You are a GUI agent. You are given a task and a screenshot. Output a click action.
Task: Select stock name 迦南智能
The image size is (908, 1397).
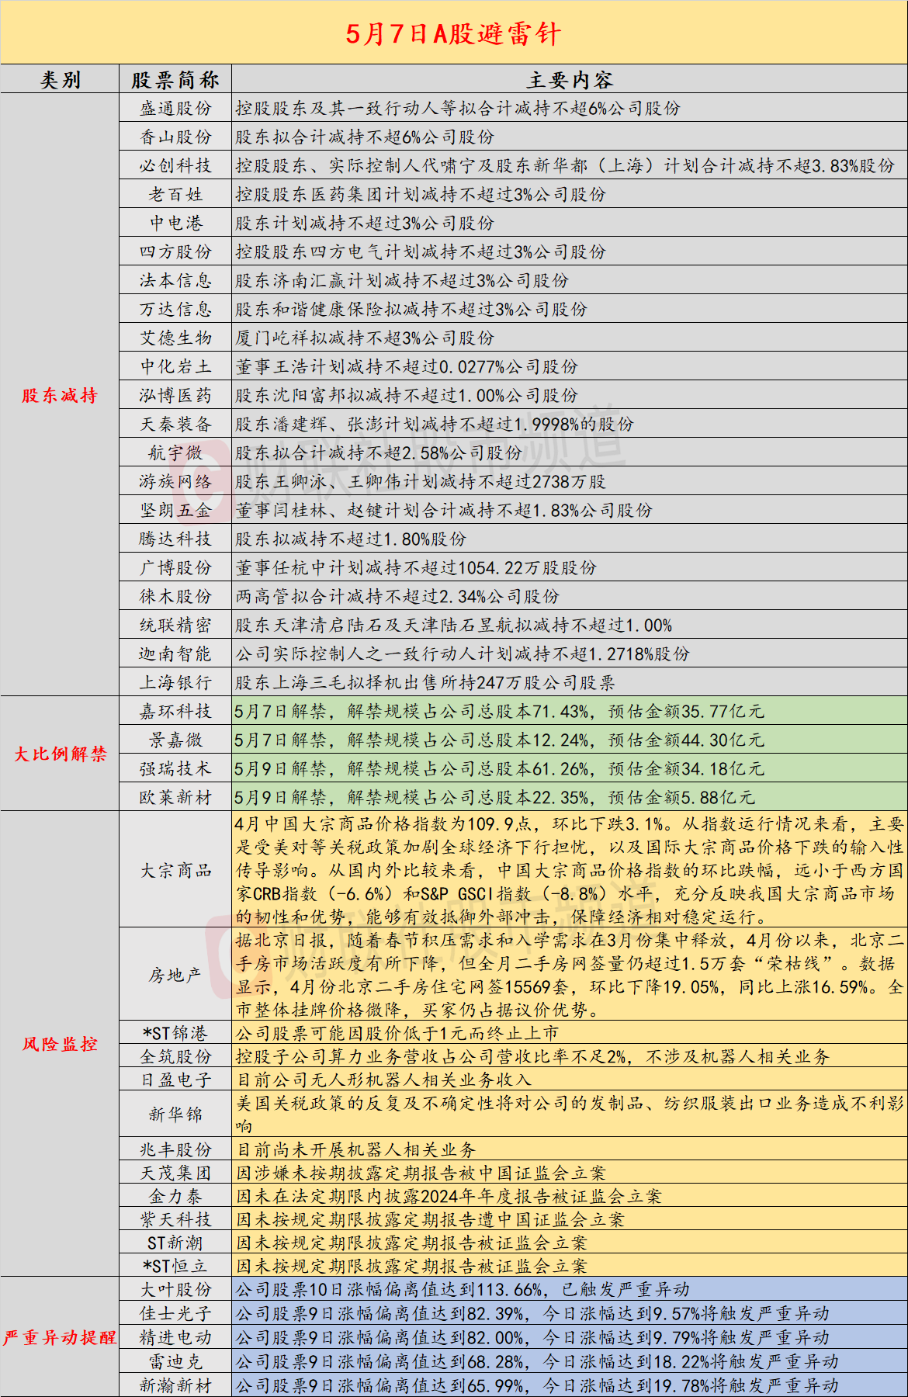(x=175, y=654)
